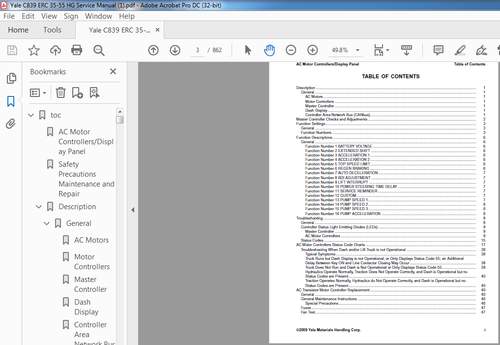Click the fit page width tool

[x=379, y=50]
